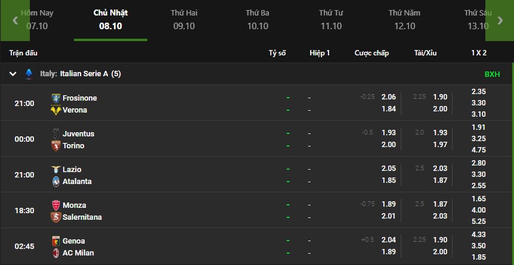Open the BXH standings link

[x=492, y=74]
